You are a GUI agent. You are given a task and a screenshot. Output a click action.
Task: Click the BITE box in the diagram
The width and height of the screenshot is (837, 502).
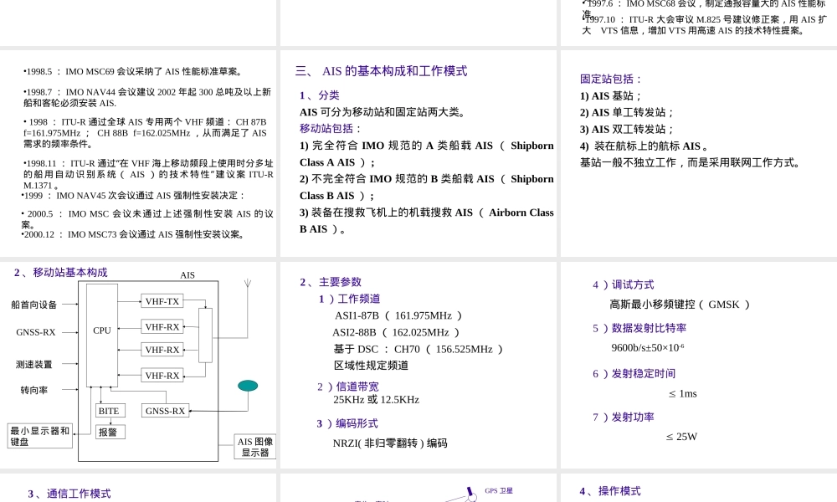(110, 411)
